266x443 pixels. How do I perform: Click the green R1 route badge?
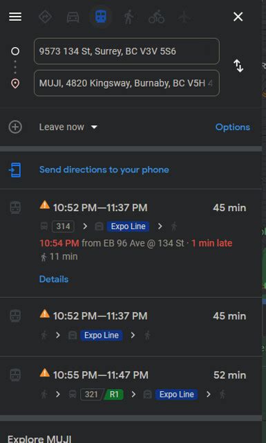pos(114,395)
